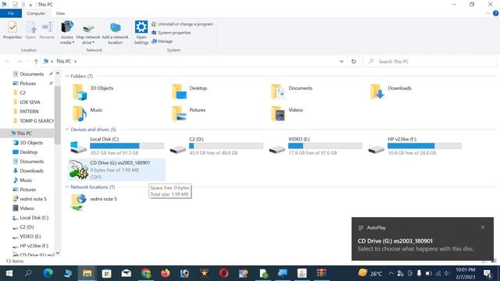Switch to the Computer tab
The image size is (500, 281).
[36, 13]
